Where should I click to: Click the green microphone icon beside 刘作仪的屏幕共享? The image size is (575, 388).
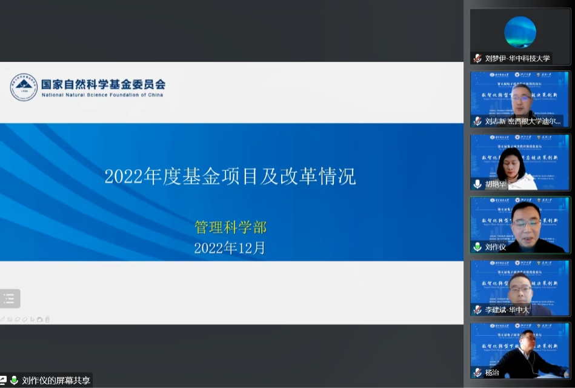click(14, 381)
